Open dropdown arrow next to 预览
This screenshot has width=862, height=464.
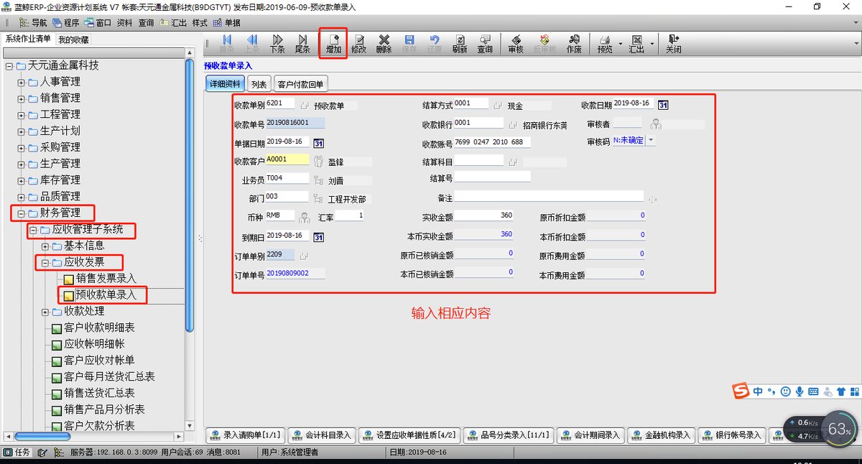(619, 44)
